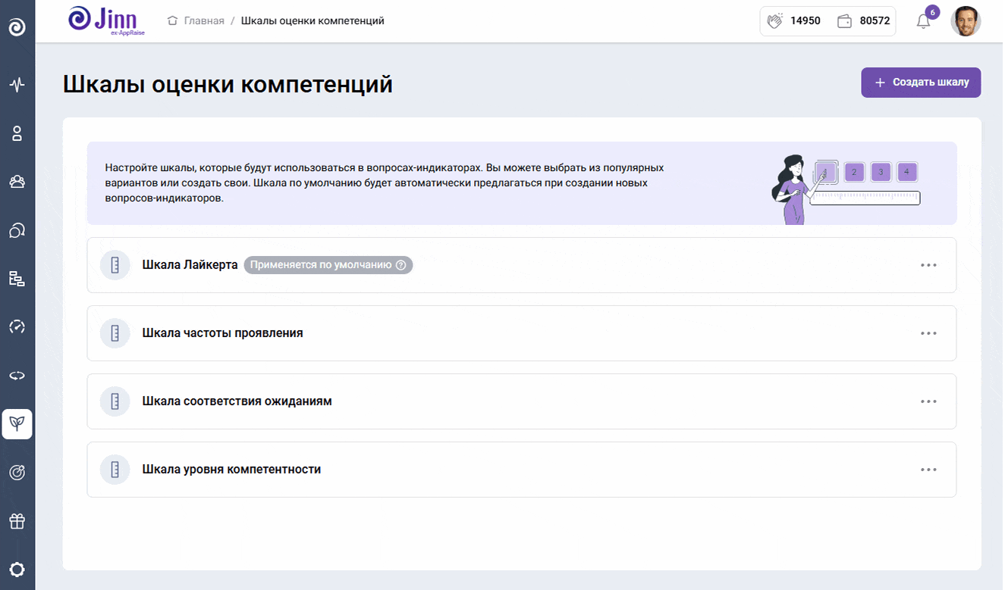This screenshot has width=1005, height=590.
Task: Click the wallet balance 80572
Action: (864, 21)
